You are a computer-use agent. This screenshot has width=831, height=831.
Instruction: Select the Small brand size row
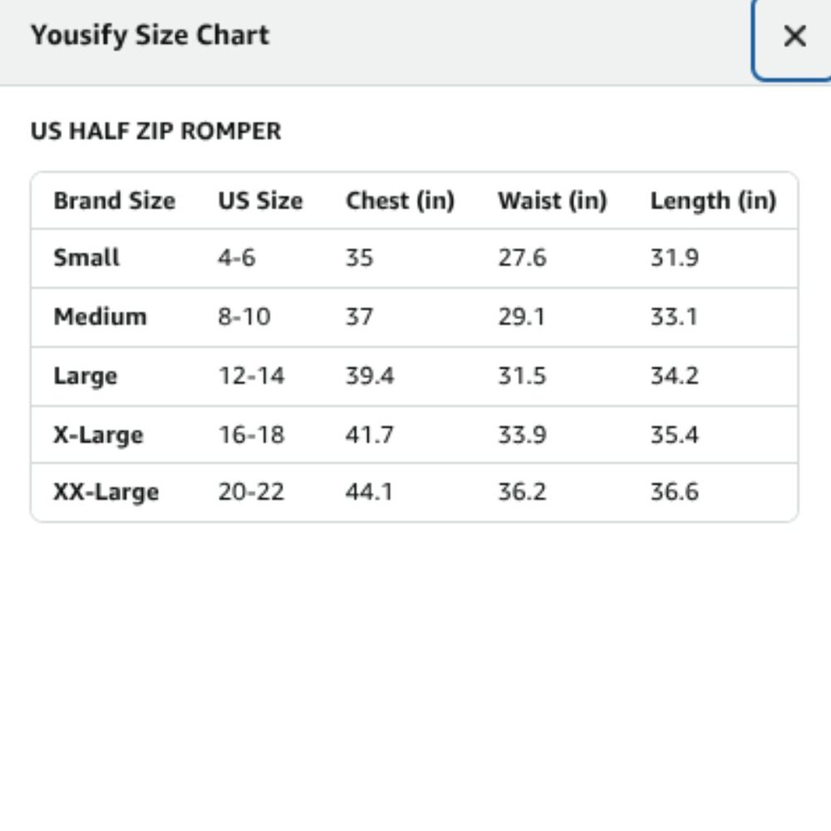(x=415, y=258)
